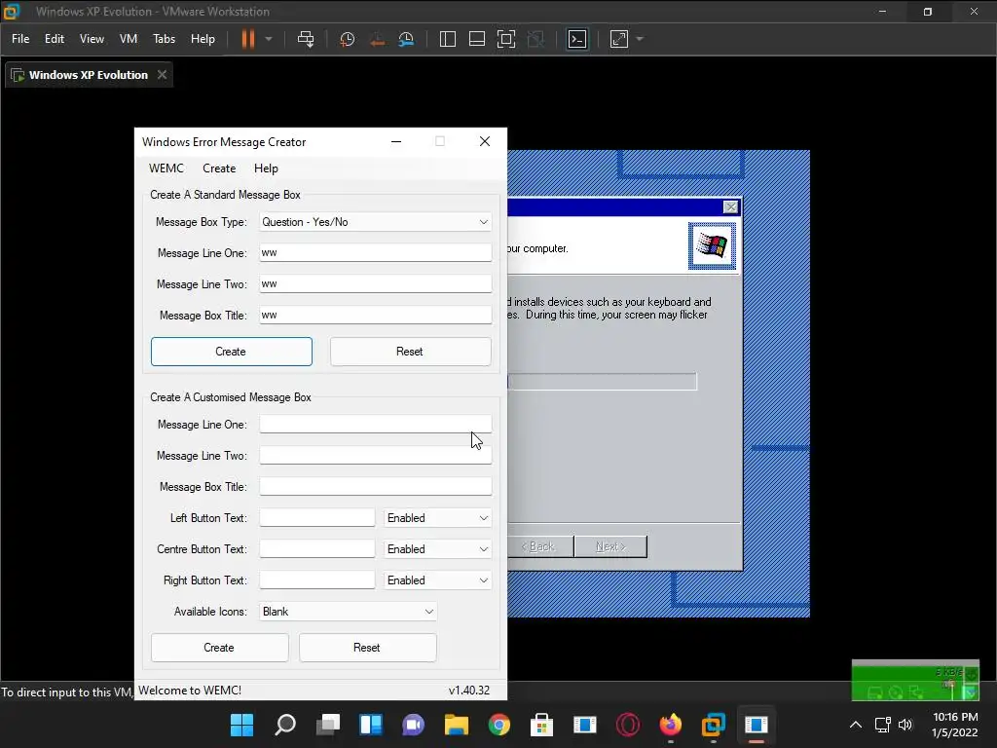Click the setup wizard progress bar
This screenshot has height=748, width=997.
(x=602, y=382)
